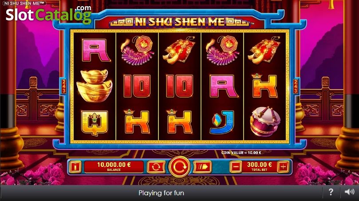Click the blue J symbol on the fourth reel

click(222, 122)
